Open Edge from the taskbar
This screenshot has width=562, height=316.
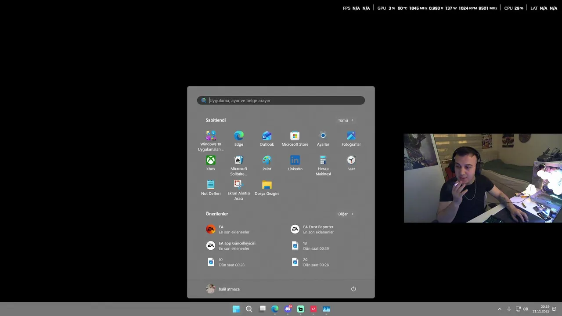pos(275,309)
